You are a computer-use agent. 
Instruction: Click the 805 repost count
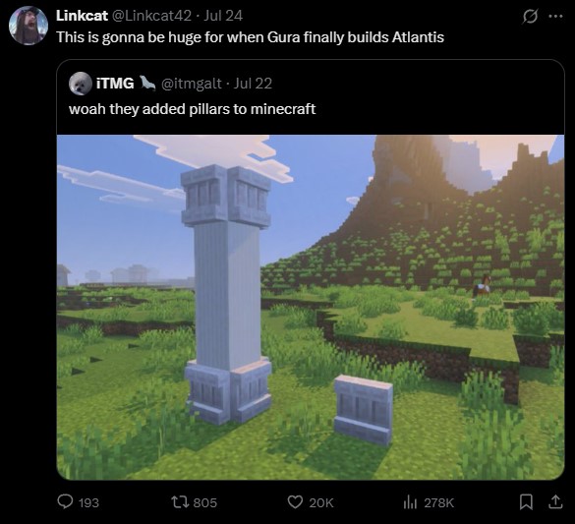coord(205,502)
